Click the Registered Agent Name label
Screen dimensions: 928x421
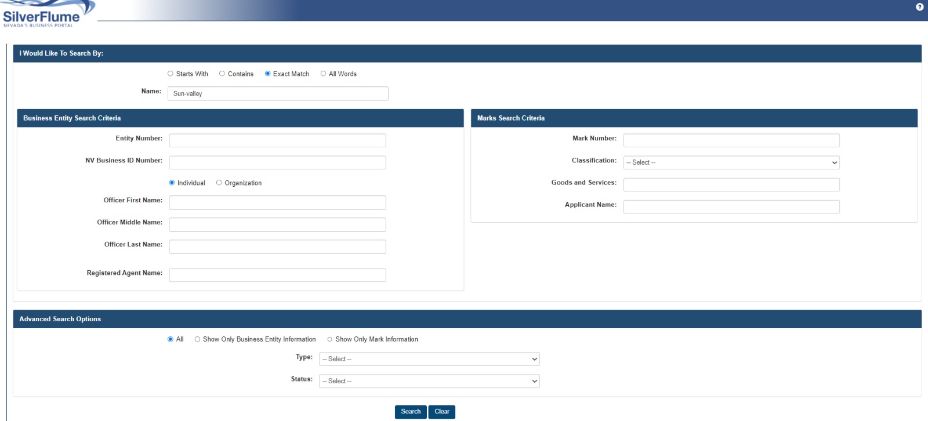(x=125, y=273)
